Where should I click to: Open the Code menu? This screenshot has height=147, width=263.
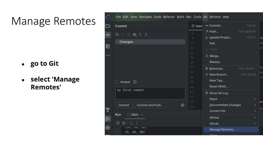click(157, 17)
